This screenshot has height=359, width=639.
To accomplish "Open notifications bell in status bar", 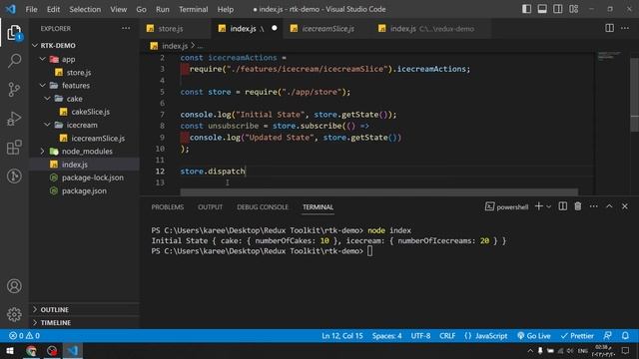I will pos(625,336).
